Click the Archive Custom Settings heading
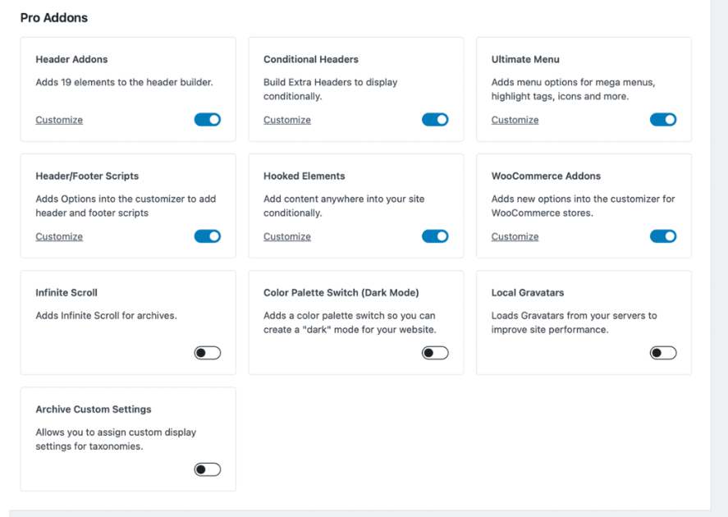728x517 pixels. (94, 409)
